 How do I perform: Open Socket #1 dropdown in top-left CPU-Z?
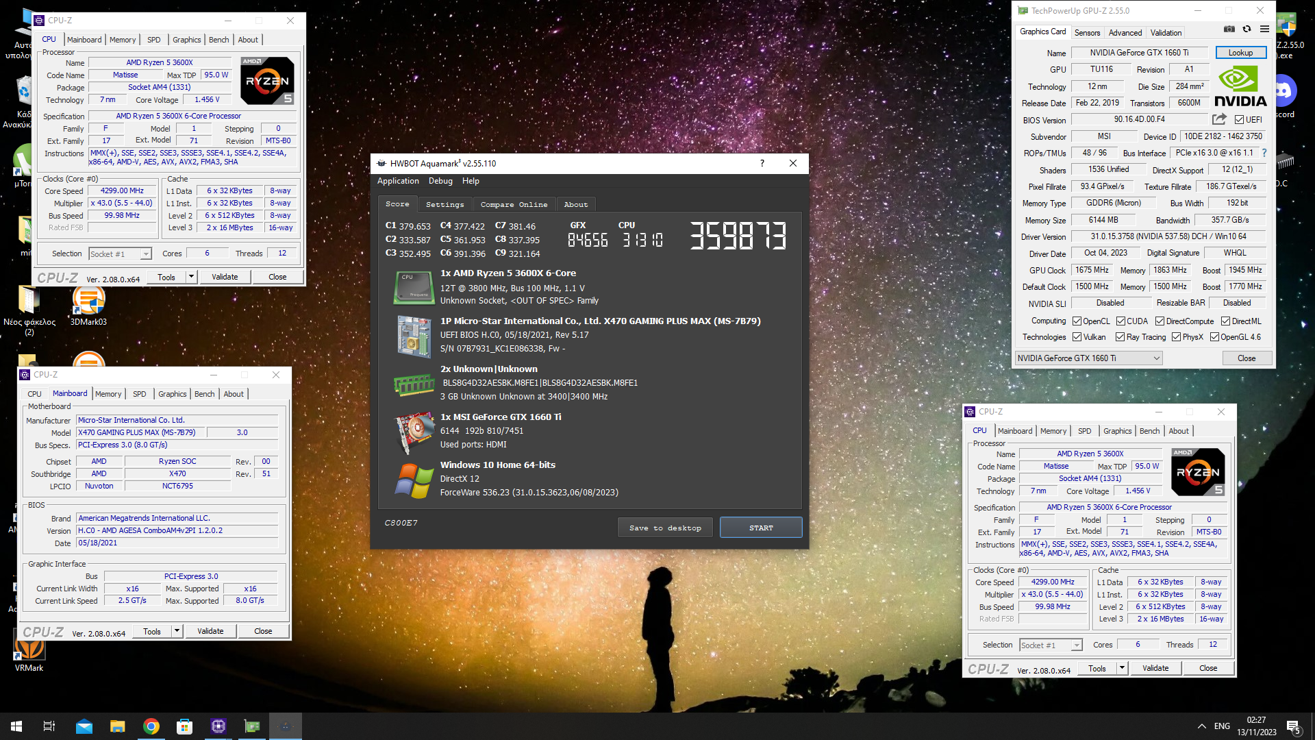[120, 254]
